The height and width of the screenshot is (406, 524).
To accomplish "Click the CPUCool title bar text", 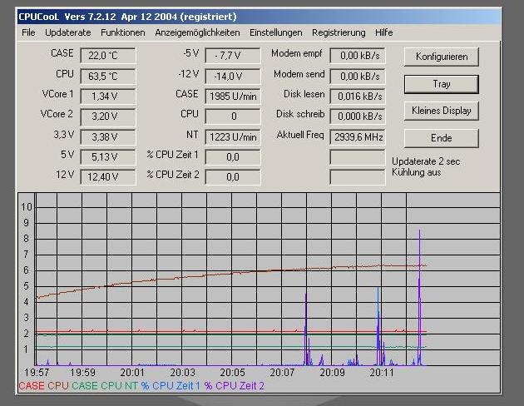I will click(x=127, y=17).
